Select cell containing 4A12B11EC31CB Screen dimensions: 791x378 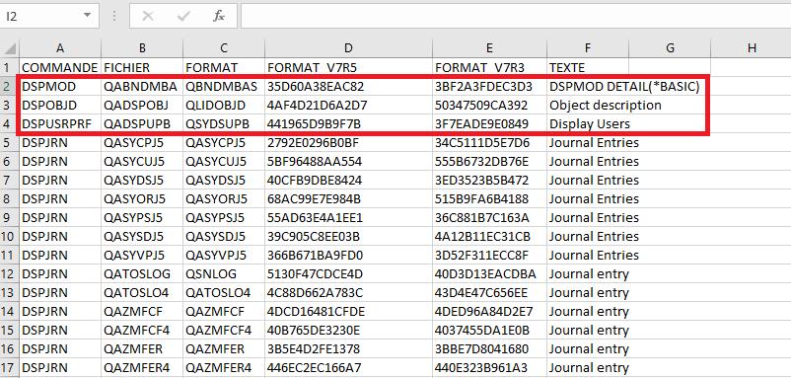coord(489,236)
